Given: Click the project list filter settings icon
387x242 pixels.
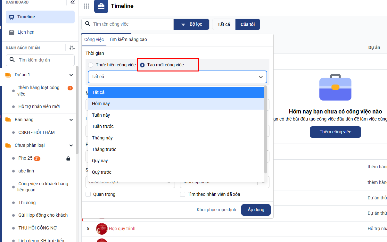Looking at the screenshot, I should [72, 48].
